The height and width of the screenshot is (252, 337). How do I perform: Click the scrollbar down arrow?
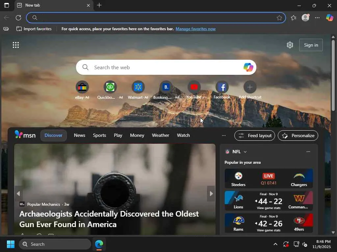pyautogui.click(x=333, y=233)
